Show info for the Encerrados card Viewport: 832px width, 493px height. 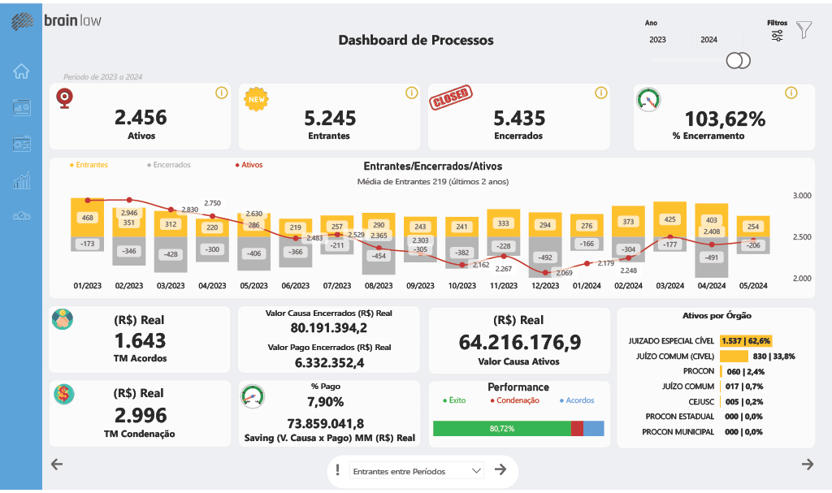600,93
